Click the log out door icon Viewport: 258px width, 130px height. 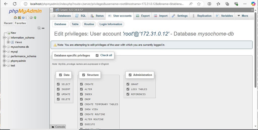[19, 18]
